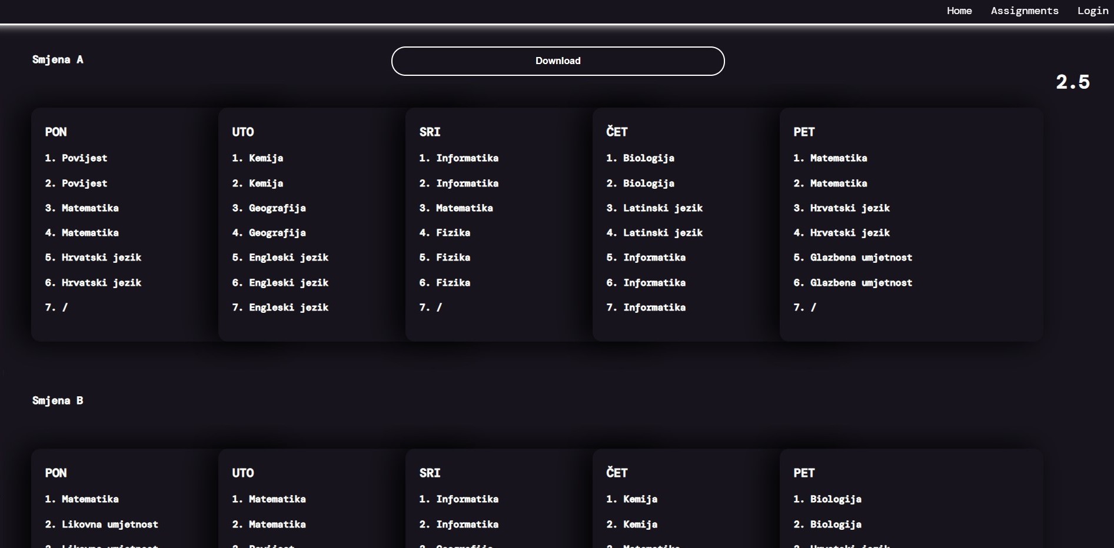The height and width of the screenshot is (548, 1114).
Task: Select '1. Matematika' on Monday, Smjena B
Action: tap(82, 499)
